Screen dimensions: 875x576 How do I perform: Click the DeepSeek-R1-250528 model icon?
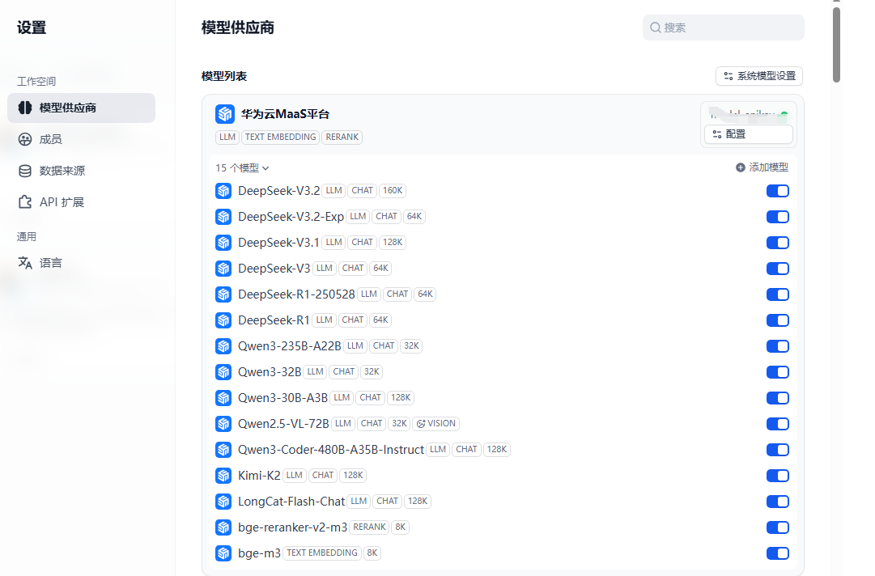pyautogui.click(x=223, y=294)
